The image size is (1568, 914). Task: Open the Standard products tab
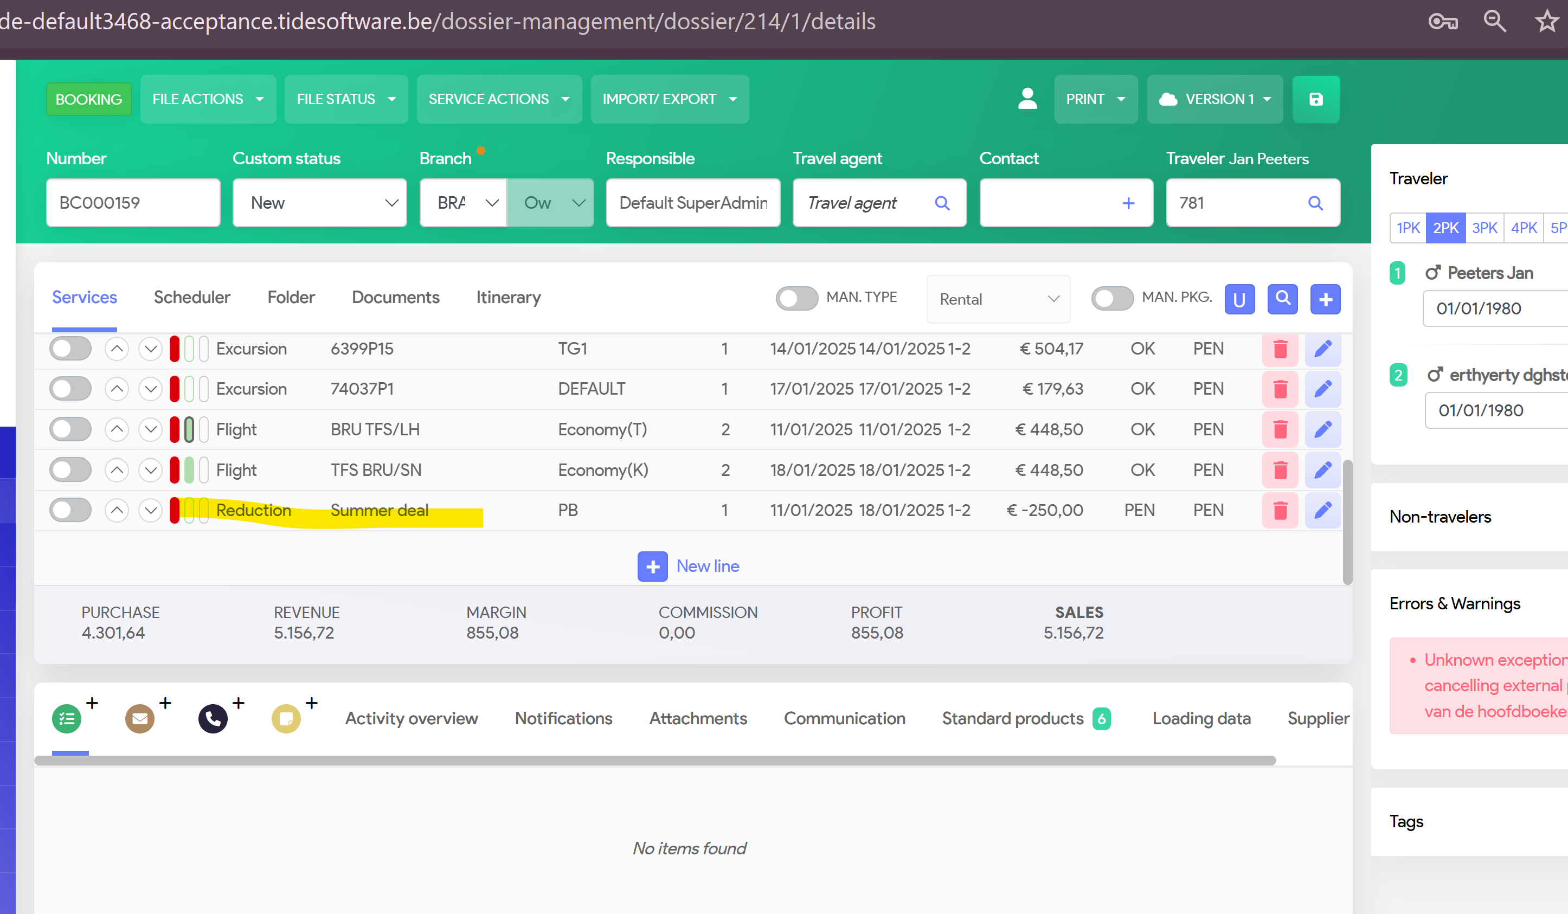point(1012,718)
